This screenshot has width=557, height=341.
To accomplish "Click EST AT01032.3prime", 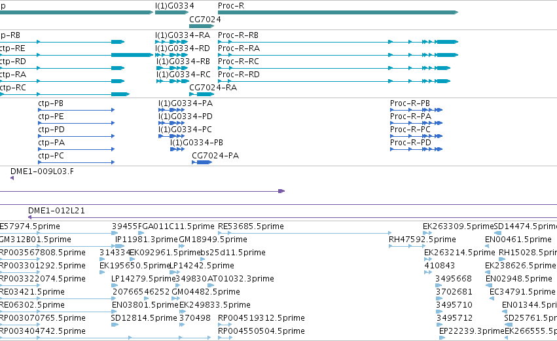I will coord(240,279).
